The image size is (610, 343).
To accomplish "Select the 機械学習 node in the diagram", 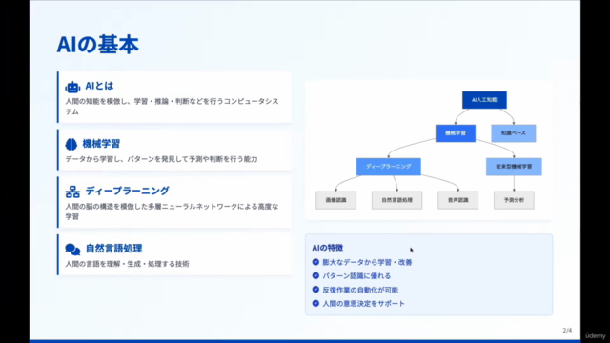I will coord(456,133).
